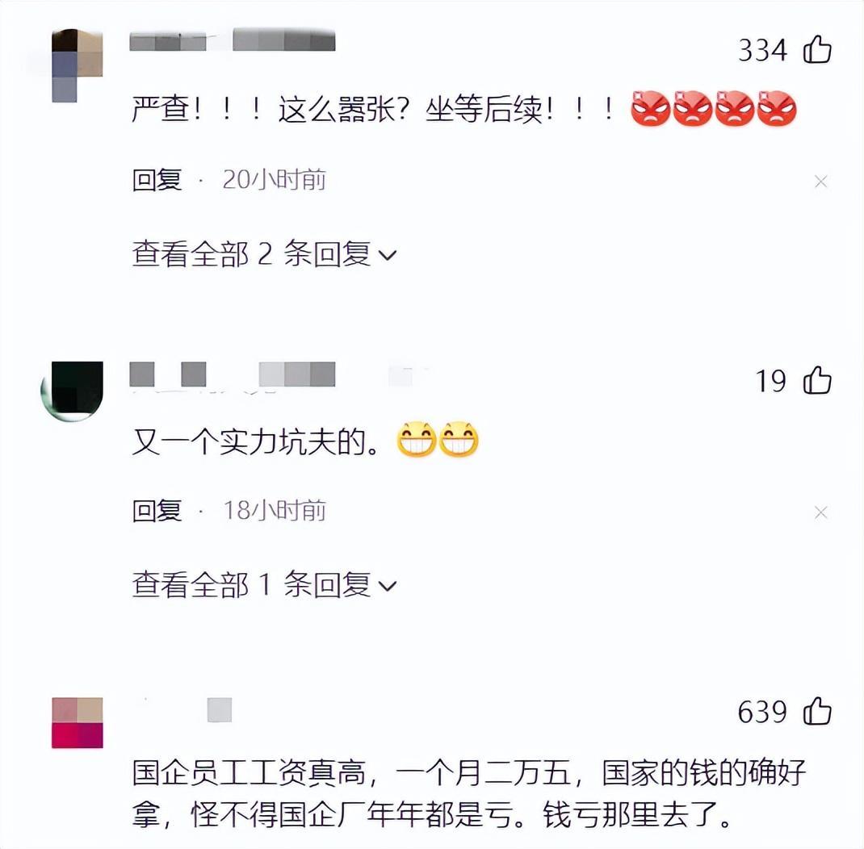This screenshot has width=864, height=849.
Task: Click the 国企员工工资真高 comment text
Action: click(x=469, y=794)
